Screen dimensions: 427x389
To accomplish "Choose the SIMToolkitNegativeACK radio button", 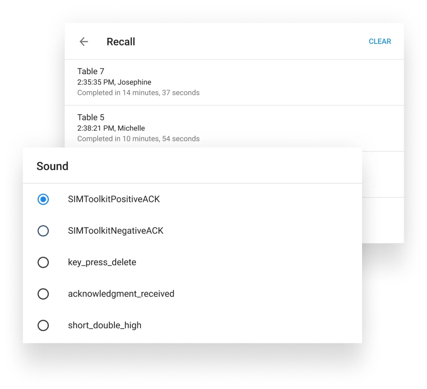I will tap(43, 231).
